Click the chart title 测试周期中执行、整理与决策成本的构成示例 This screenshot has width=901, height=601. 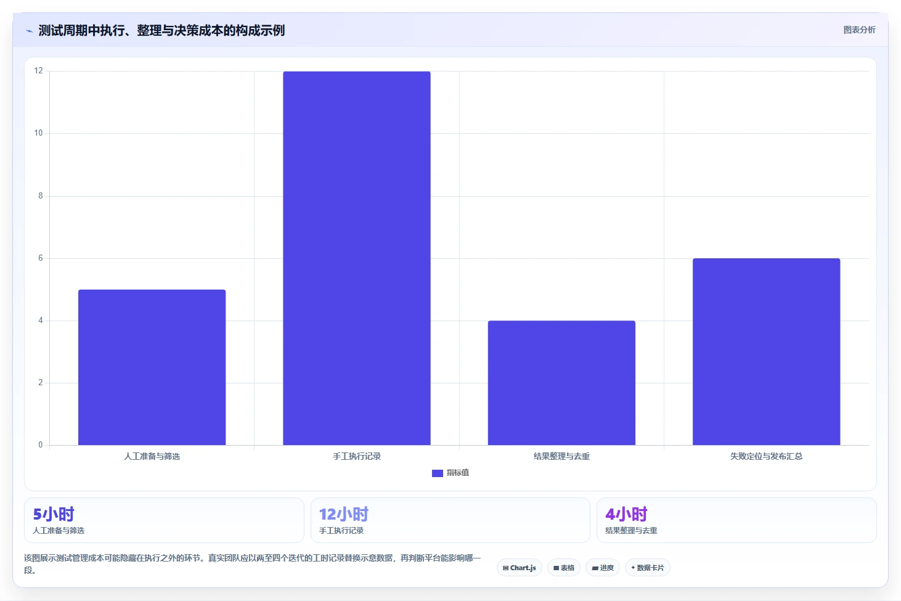(x=161, y=31)
